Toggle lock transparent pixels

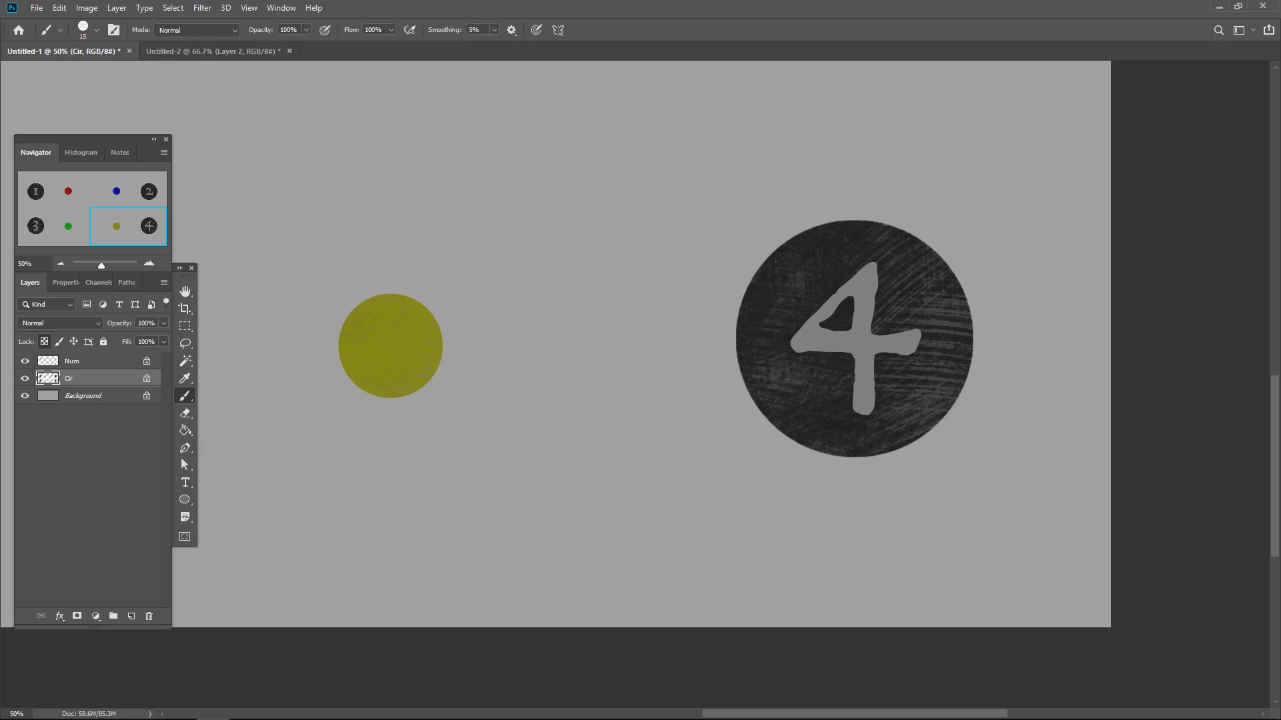click(x=44, y=341)
